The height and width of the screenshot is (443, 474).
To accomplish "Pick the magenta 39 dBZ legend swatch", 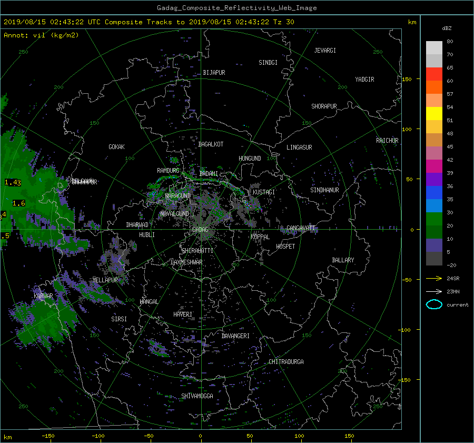I will pos(434,166).
